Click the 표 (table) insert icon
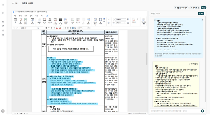The width and height of the screenshot is (210, 115). click(15, 20)
